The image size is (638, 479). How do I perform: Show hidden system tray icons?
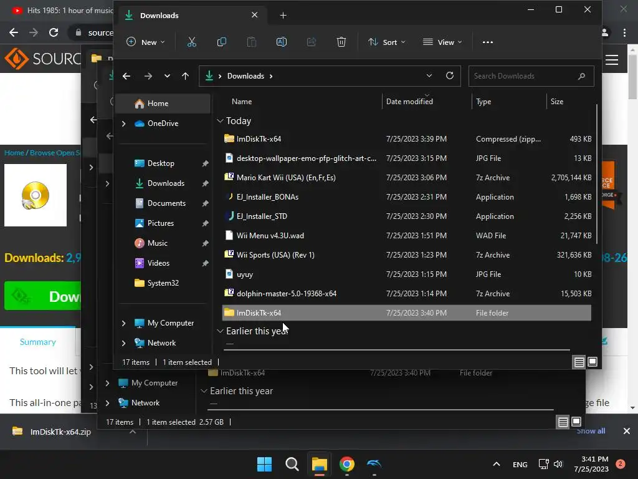coord(497,464)
